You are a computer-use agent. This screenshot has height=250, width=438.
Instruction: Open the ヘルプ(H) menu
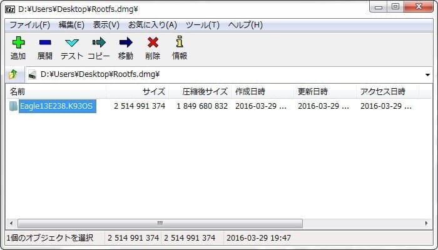[x=245, y=25]
